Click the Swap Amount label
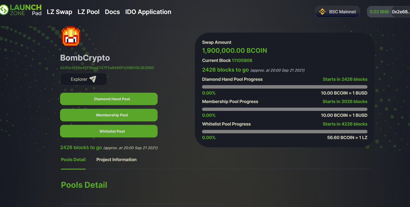Screen dimensions: 410x207 (x=217, y=42)
